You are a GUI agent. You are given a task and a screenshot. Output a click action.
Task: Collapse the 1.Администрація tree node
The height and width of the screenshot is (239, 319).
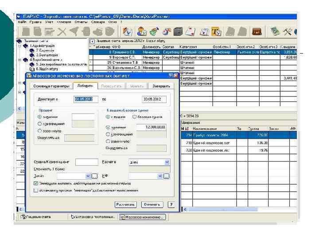(20, 46)
